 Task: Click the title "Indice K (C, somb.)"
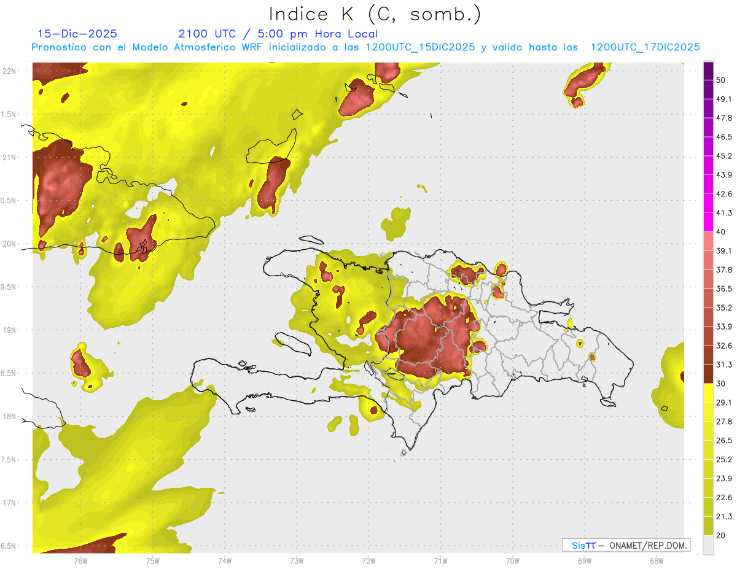pyautogui.click(x=374, y=14)
